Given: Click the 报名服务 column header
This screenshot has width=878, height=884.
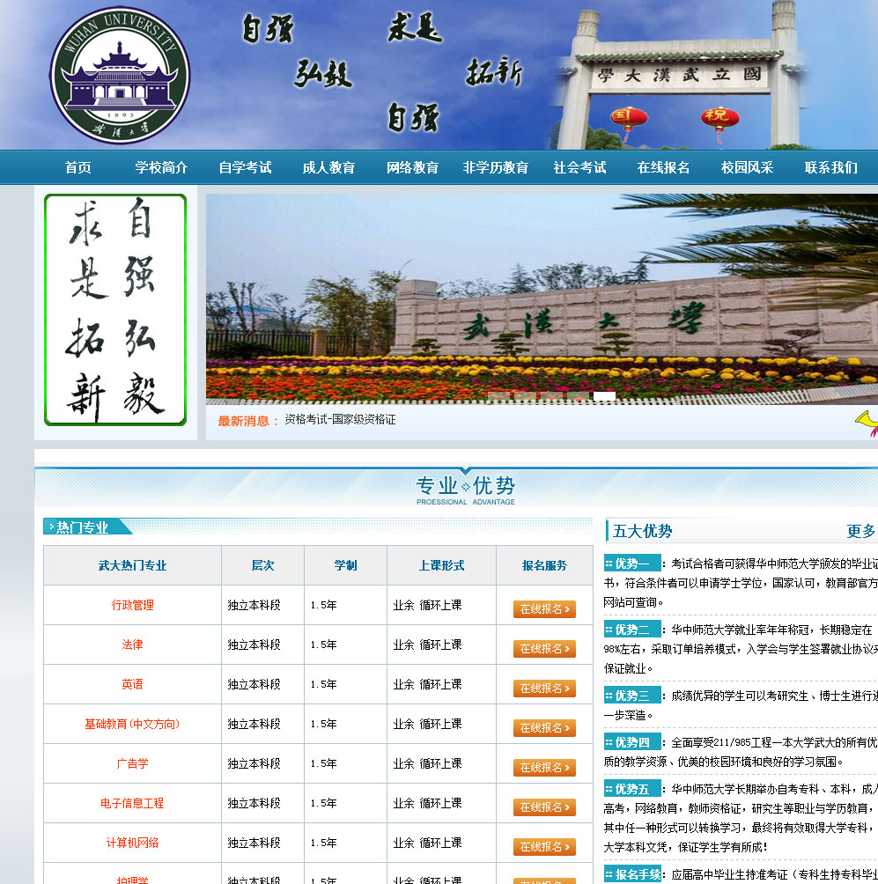Looking at the screenshot, I should [545, 565].
